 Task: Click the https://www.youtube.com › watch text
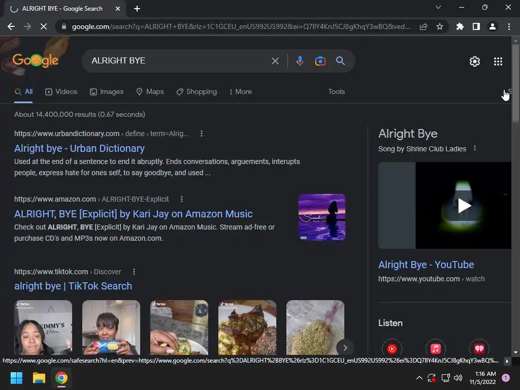click(431, 279)
